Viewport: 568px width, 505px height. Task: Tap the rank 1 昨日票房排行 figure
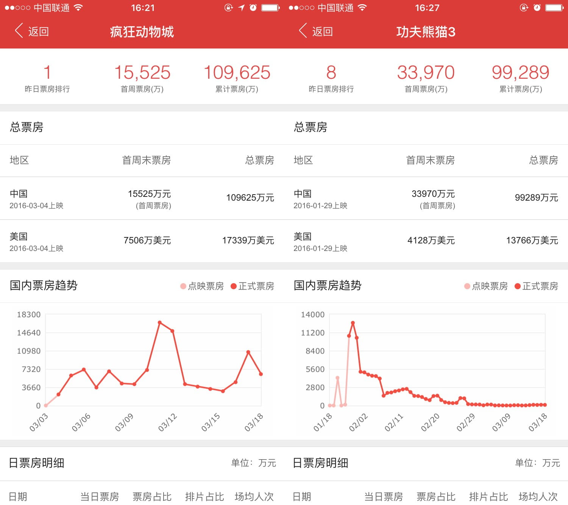[47, 72]
